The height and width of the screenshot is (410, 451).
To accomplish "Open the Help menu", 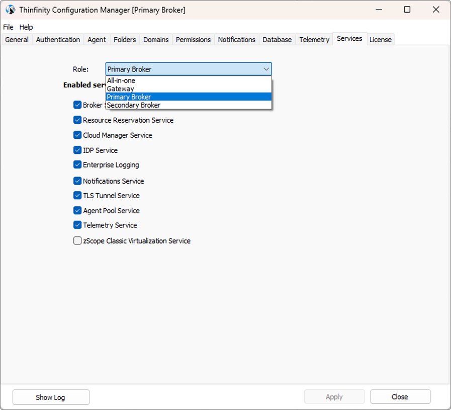I will (26, 27).
